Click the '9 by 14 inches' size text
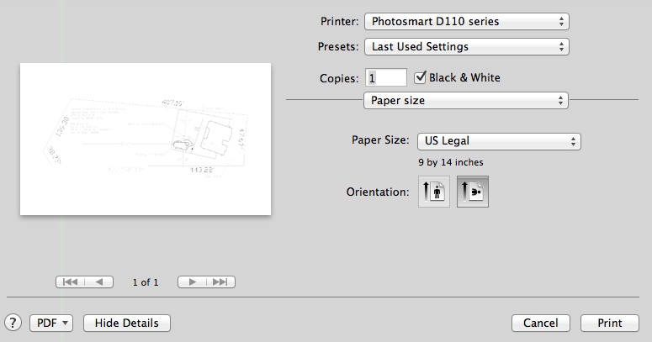 pos(450,162)
